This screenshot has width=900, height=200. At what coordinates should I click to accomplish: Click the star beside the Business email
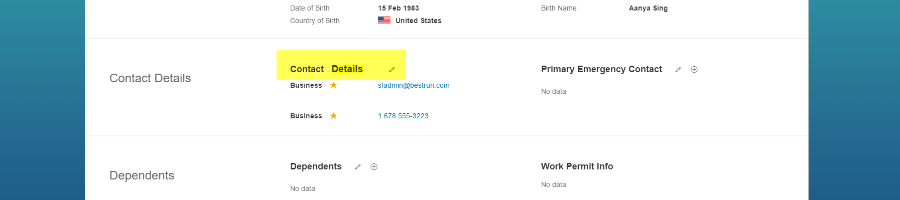[333, 85]
